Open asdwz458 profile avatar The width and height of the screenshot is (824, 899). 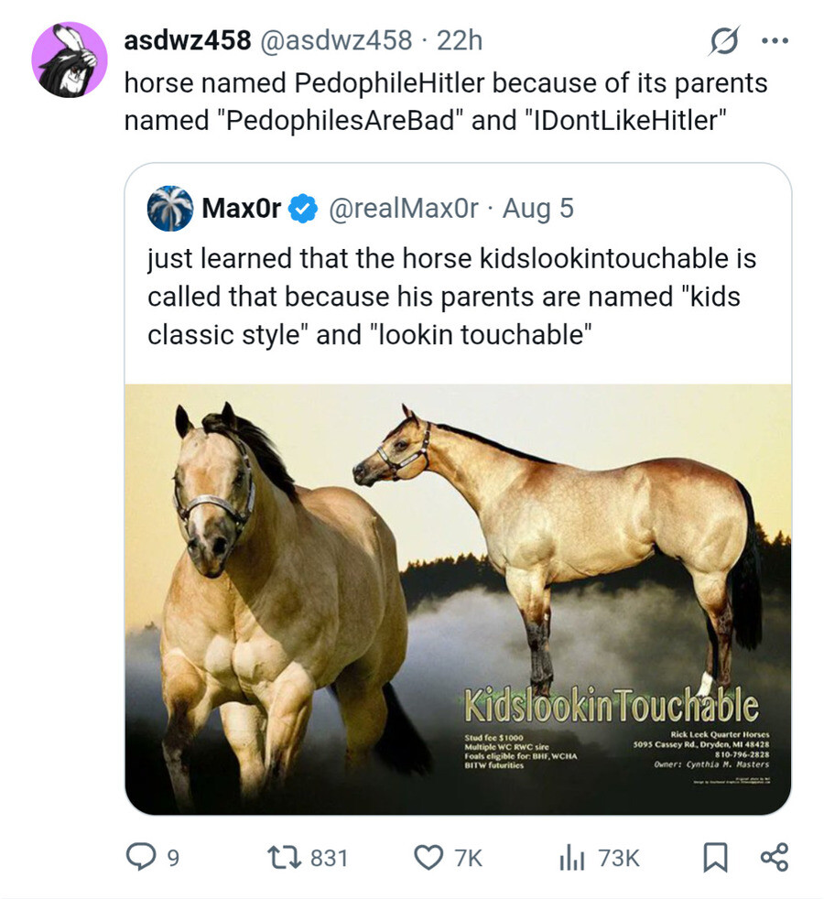click(70, 60)
